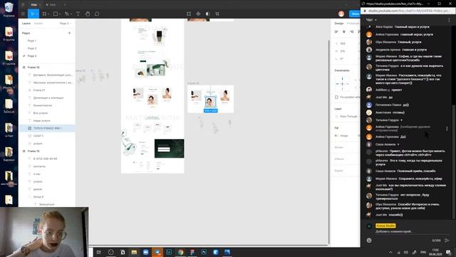Open message options next to deleted message
This screenshot has height=257, width=456.
pyautogui.click(x=447, y=128)
